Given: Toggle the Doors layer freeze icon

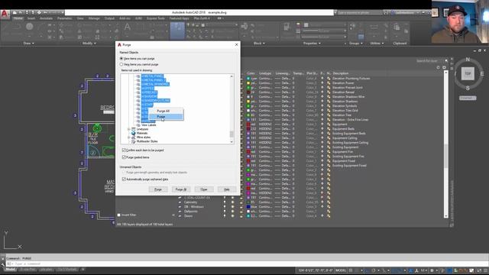Looking at the screenshot, I should click(x=232, y=215).
